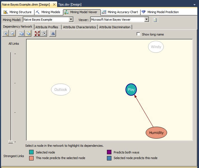199x168 pixels.
Task: Click the Mining Structure tab icon
Action: pos(5,12)
